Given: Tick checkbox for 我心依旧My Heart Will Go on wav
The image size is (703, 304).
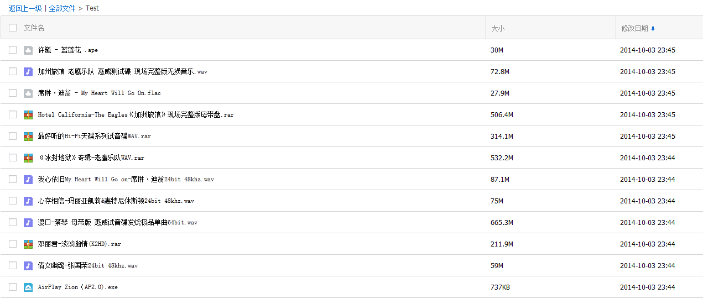Looking at the screenshot, I should 13,180.
